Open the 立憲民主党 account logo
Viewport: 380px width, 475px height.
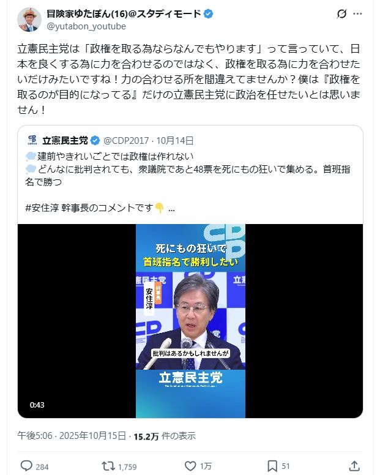point(32,140)
